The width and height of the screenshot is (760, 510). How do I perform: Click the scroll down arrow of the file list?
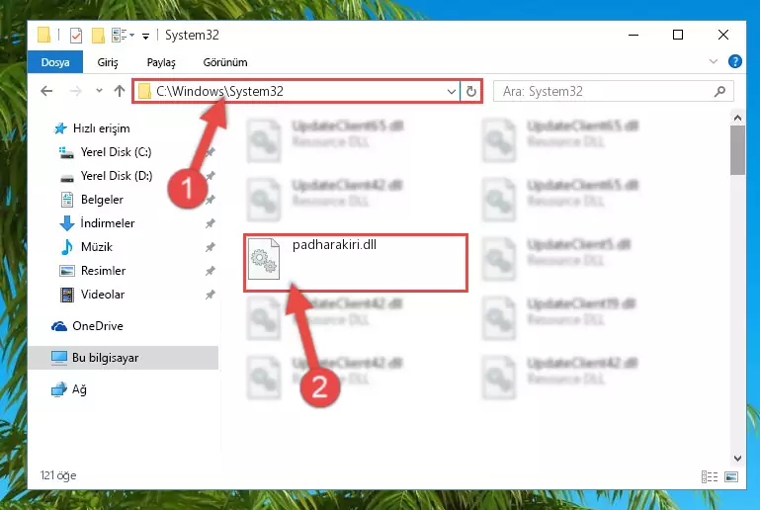click(x=737, y=459)
